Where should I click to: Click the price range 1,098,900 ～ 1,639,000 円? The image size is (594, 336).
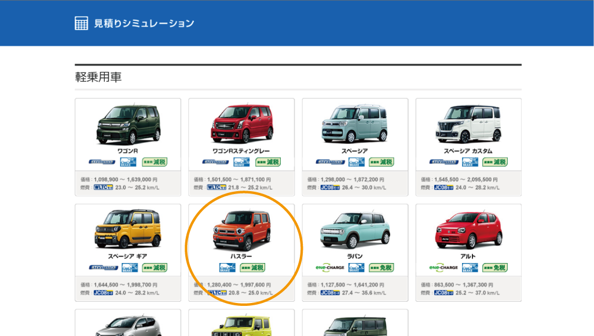click(126, 180)
